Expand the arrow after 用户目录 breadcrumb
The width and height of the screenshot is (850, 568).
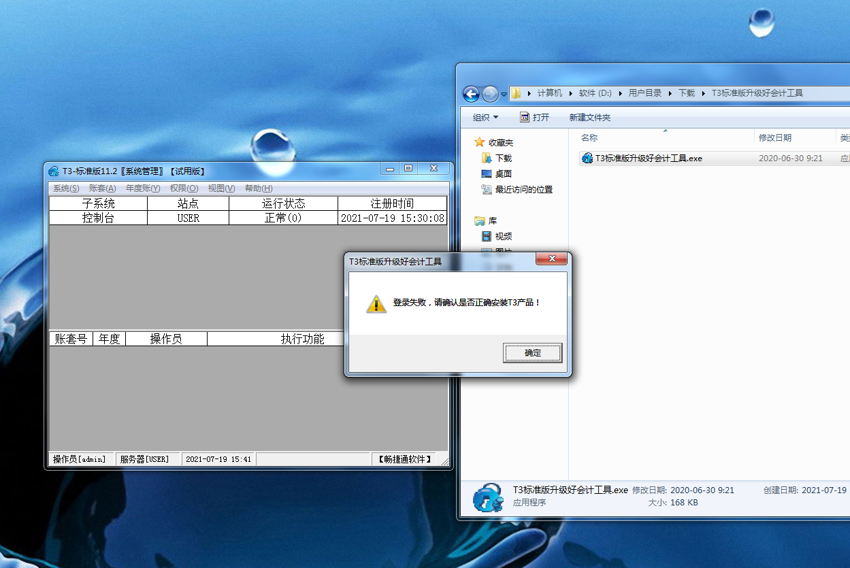(x=670, y=93)
